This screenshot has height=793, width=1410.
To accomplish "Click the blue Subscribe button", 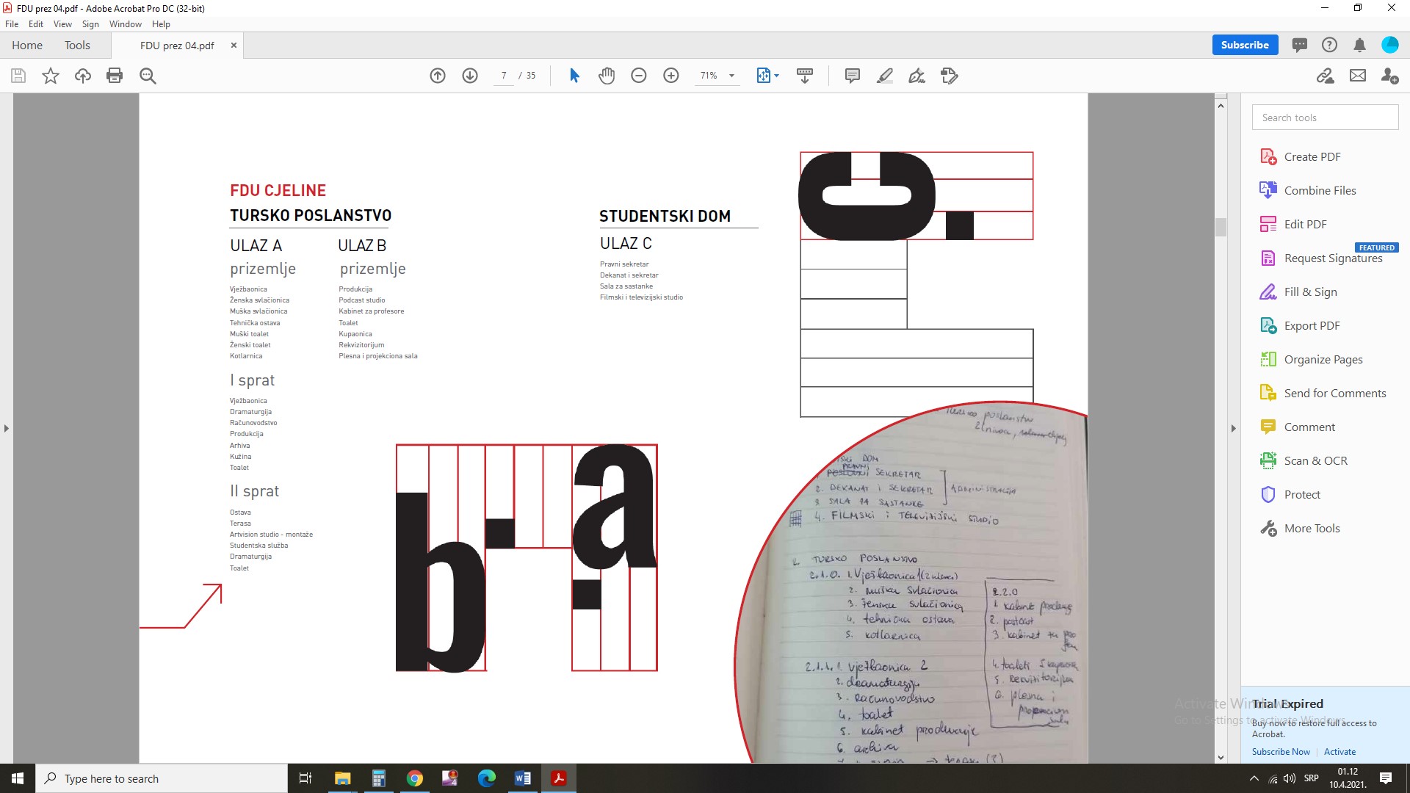I will point(1245,45).
